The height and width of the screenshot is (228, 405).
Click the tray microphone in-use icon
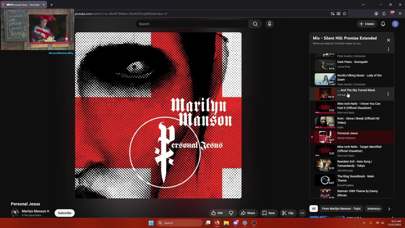tap(371, 223)
